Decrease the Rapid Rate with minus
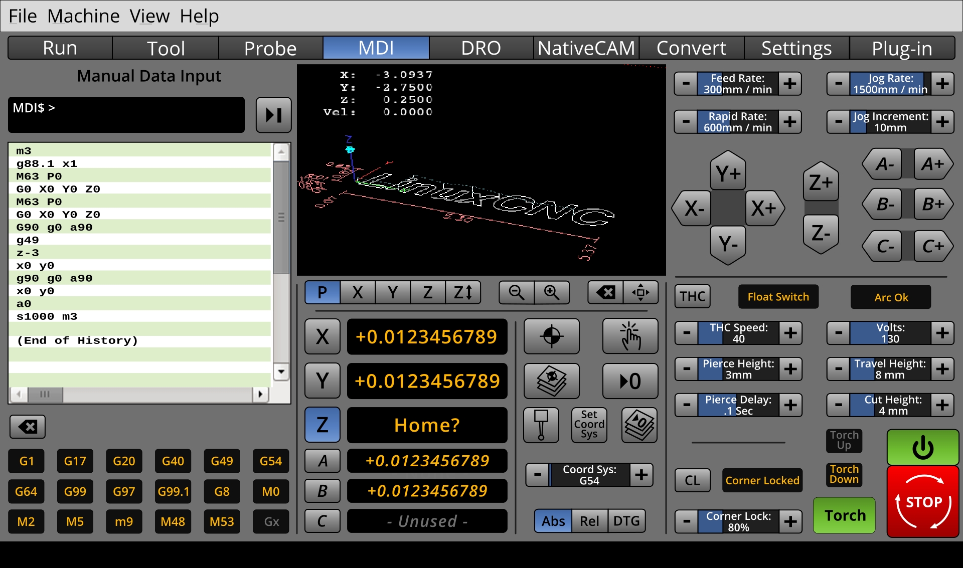 click(x=686, y=122)
